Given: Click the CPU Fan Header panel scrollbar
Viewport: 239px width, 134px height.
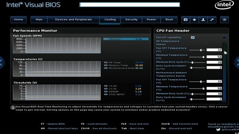Looking at the screenshot, I should 224,71.
